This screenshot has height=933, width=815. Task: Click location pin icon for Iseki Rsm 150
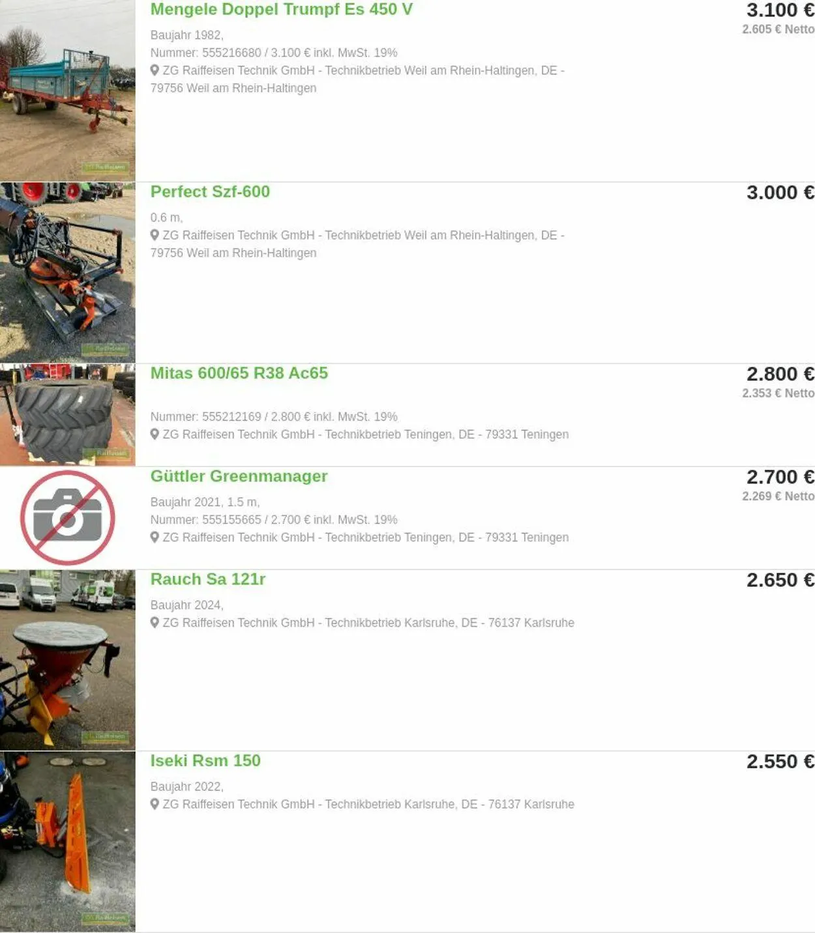[155, 804]
